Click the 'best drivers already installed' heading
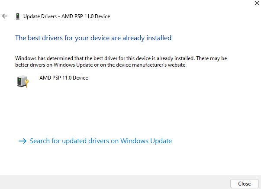This screenshot has height=189, width=261. 93,38
